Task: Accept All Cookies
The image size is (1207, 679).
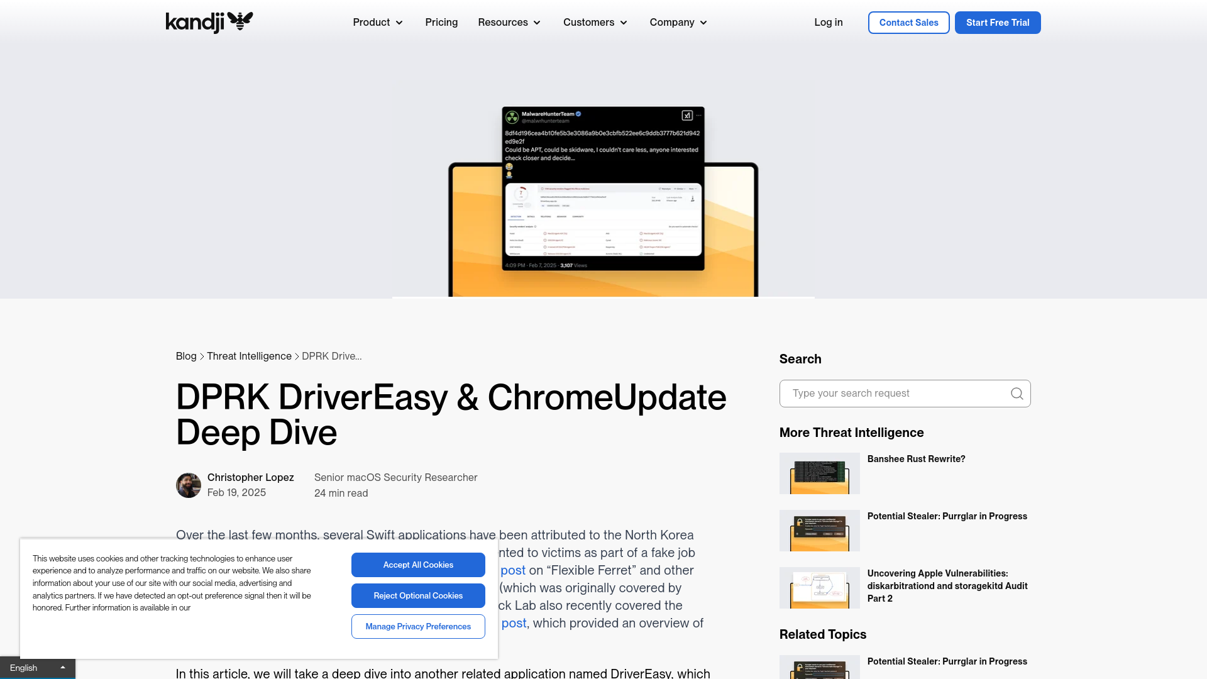Action: point(418,565)
